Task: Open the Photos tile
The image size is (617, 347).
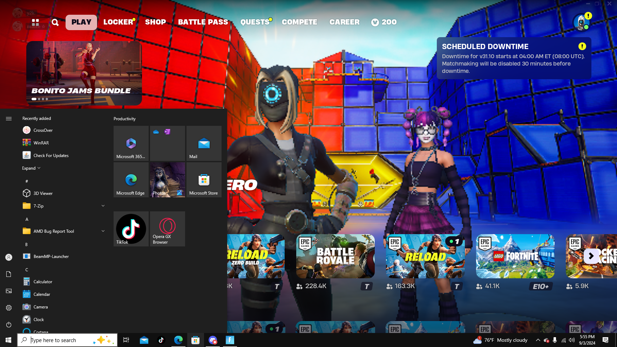Action: [168, 180]
